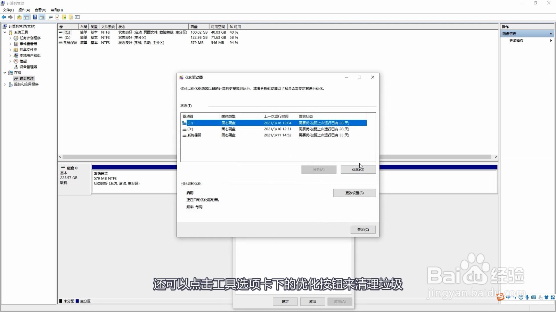Click the checkmark sheet toolbar icon

57,17
